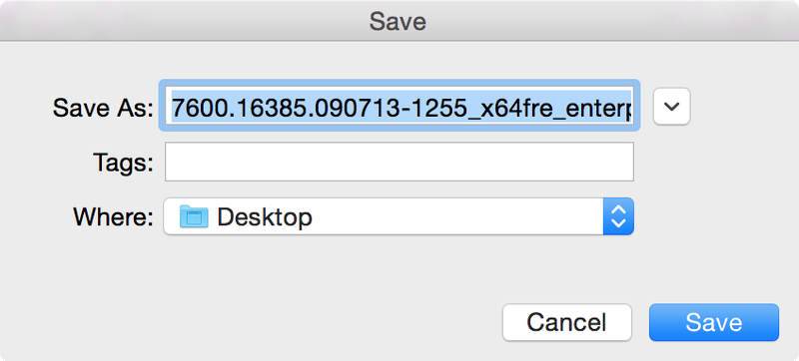The width and height of the screenshot is (799, 361).
Task: Click the blue Desktop folder icon
Action: click(x=194, y=216)
